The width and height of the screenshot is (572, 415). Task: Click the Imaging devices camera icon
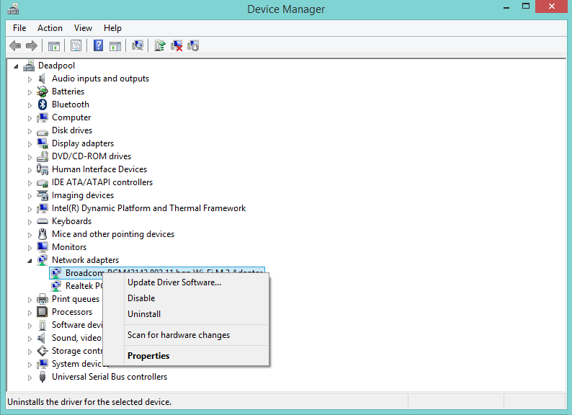43,195
